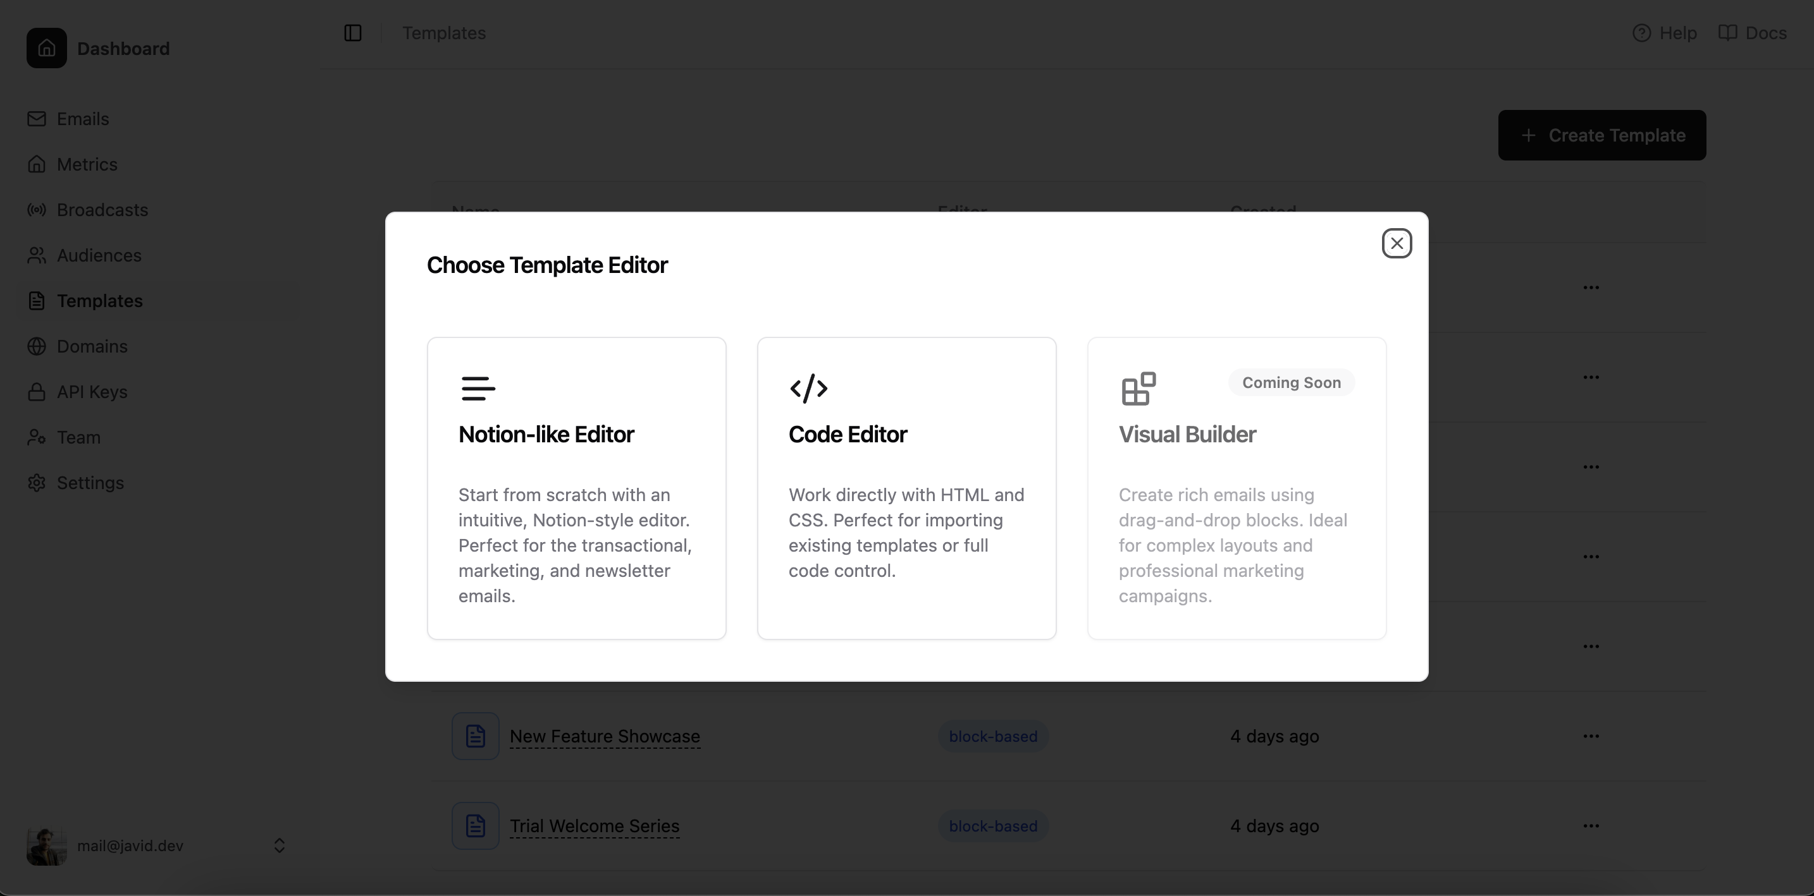This screenshot has height=896, width=1814.
Task: Click the Choose Template Editor heading
Action: coord(546,265)
